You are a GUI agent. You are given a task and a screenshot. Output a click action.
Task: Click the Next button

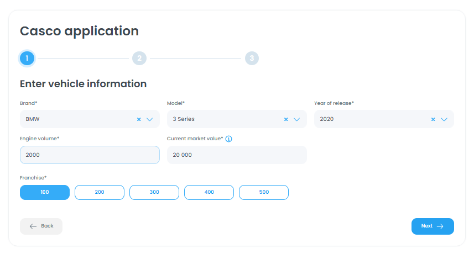[x=433, y=226]
